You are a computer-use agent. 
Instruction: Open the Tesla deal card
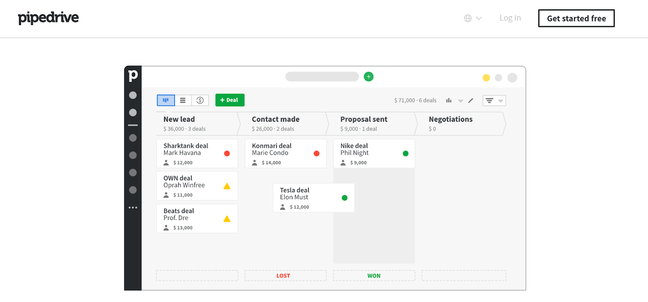pyautogui.click(x=314, y=198)
